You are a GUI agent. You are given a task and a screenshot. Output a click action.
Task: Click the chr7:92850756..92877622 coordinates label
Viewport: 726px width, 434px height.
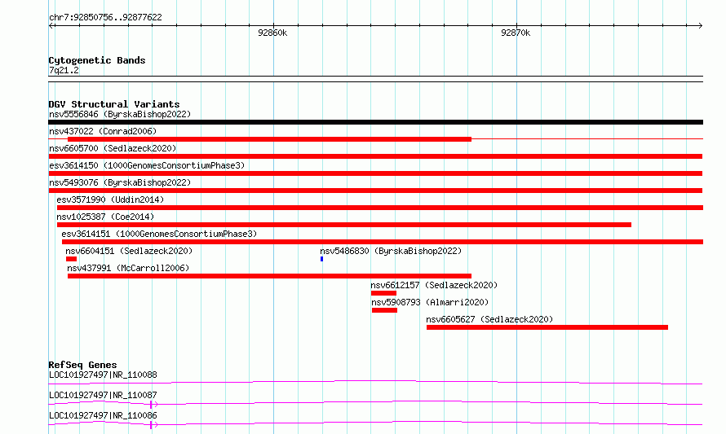105,18
